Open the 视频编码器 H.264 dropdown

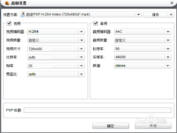[56, 32]
